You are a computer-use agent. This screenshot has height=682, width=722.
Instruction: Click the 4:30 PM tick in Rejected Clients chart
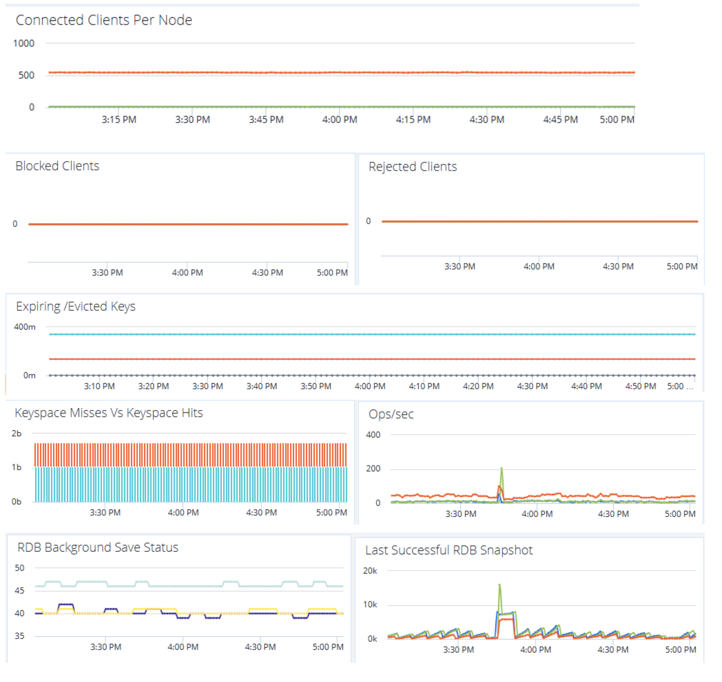tap(618, 267)
